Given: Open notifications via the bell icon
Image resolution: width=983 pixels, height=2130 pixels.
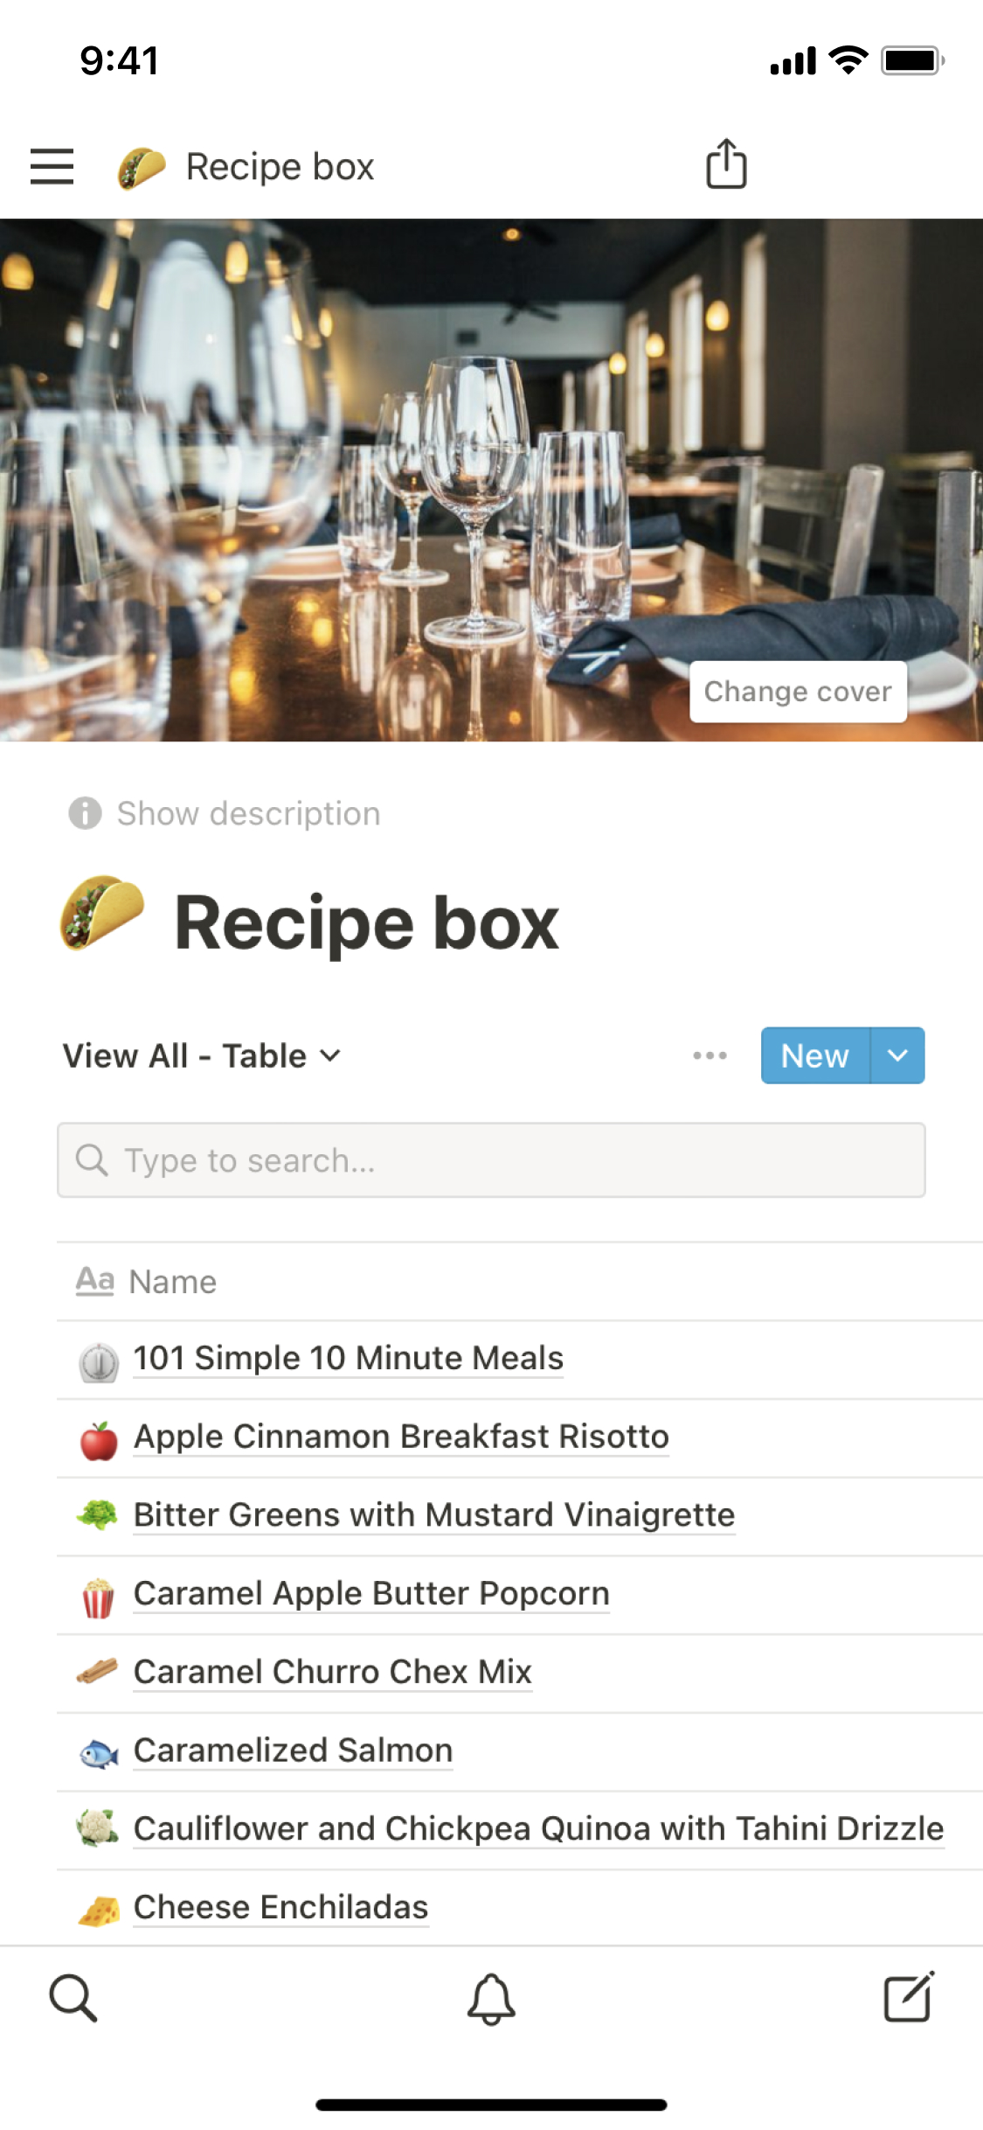Looking at the screenshot, I should 491,1996.
